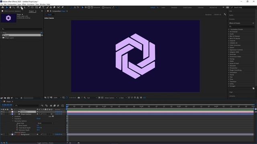Select the Pen tool
This screenshot has width=257, height=144.
(40, 7)
